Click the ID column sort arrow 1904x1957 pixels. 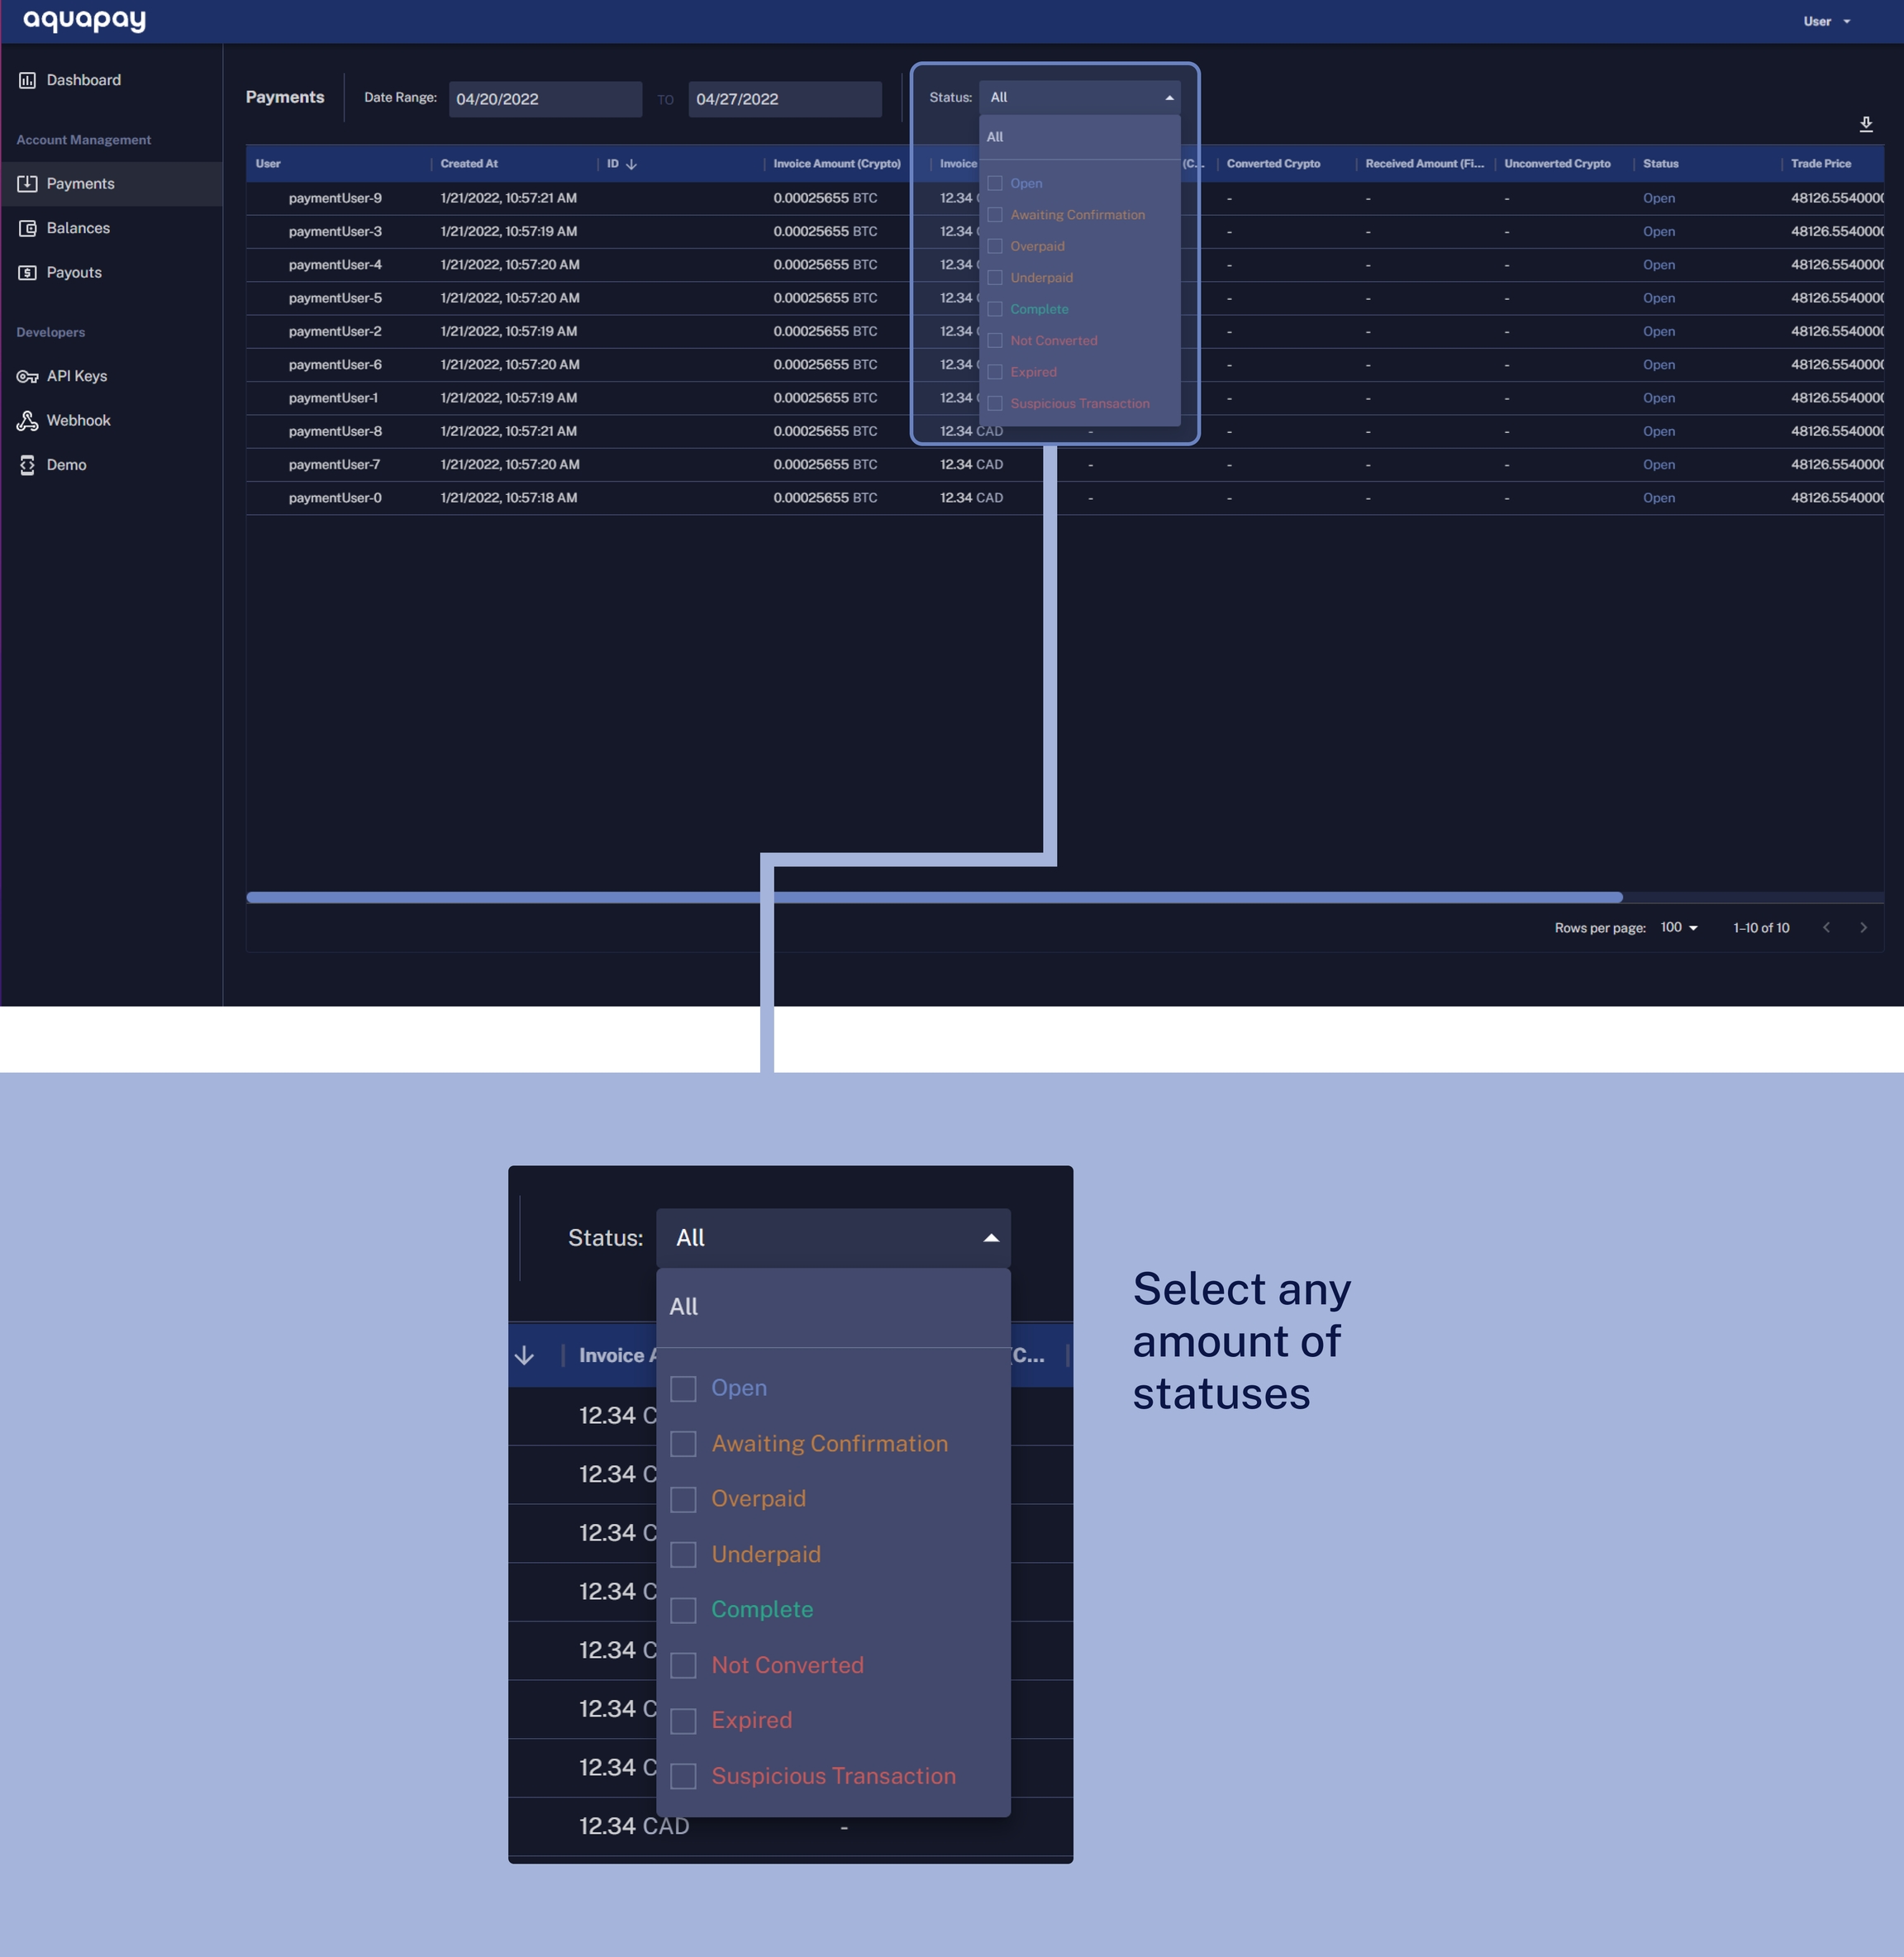click(631, 164)
